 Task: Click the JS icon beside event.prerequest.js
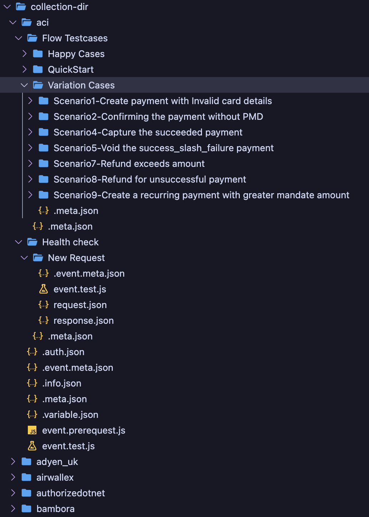point(32,431)
